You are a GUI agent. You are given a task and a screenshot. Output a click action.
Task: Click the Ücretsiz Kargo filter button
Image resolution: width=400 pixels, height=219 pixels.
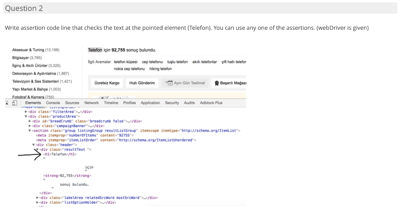coord(107,83)
